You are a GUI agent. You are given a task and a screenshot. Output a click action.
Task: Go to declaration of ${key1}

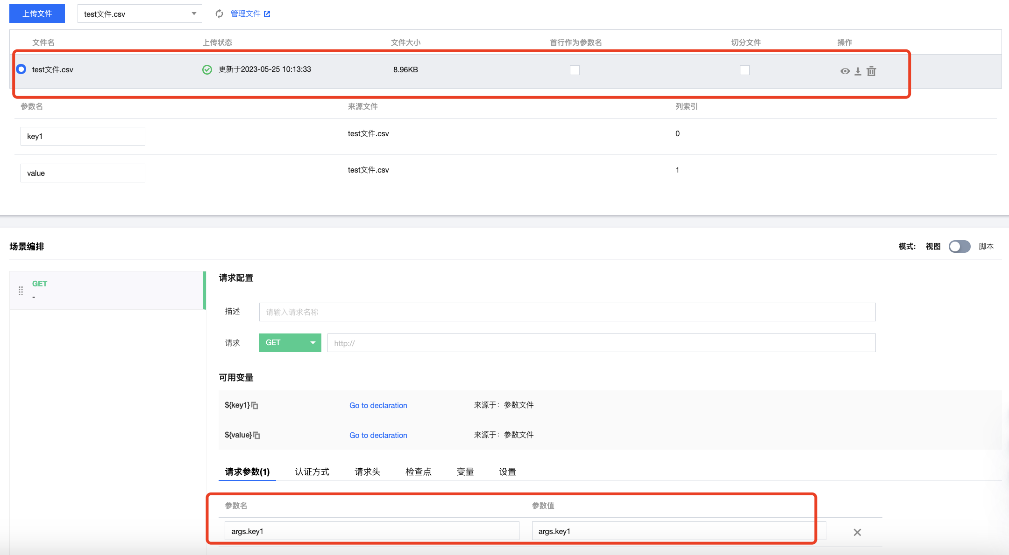pos(378,406)
